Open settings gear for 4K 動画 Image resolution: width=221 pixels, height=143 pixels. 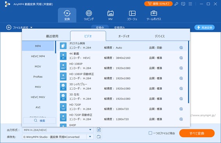(181, 58)
